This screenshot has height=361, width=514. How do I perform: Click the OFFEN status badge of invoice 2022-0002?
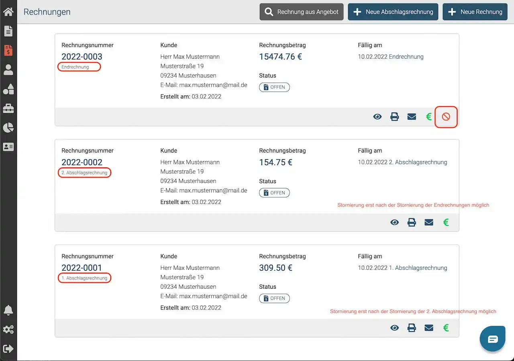pos(274,193)
